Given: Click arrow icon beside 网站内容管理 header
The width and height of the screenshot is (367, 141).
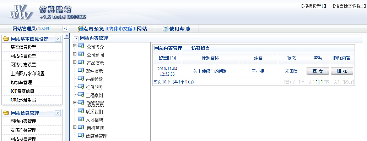Looking at the screenshot, I should click(76, 39).
